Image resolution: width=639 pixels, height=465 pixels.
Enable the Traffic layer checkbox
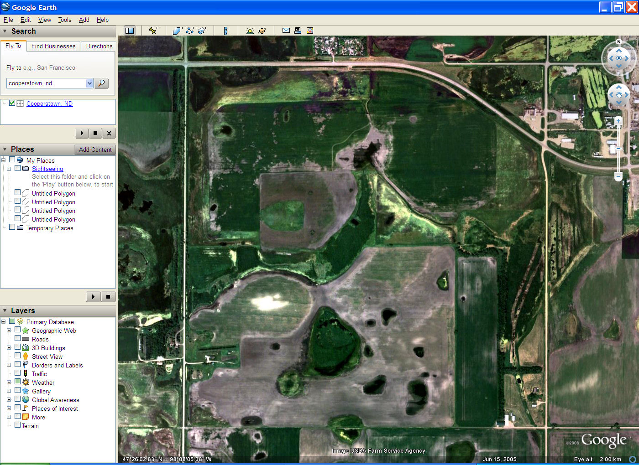point(18,373)
